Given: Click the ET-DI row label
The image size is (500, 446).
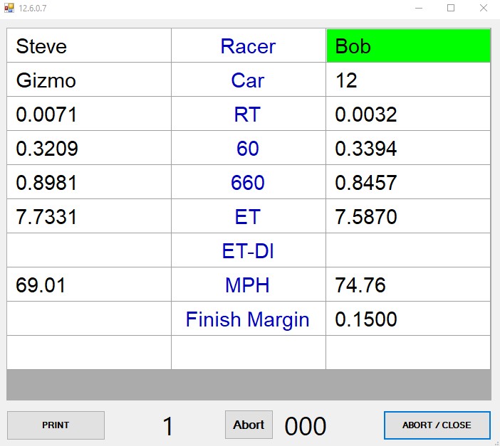Looking at the screenshot, I should point(248,250).
